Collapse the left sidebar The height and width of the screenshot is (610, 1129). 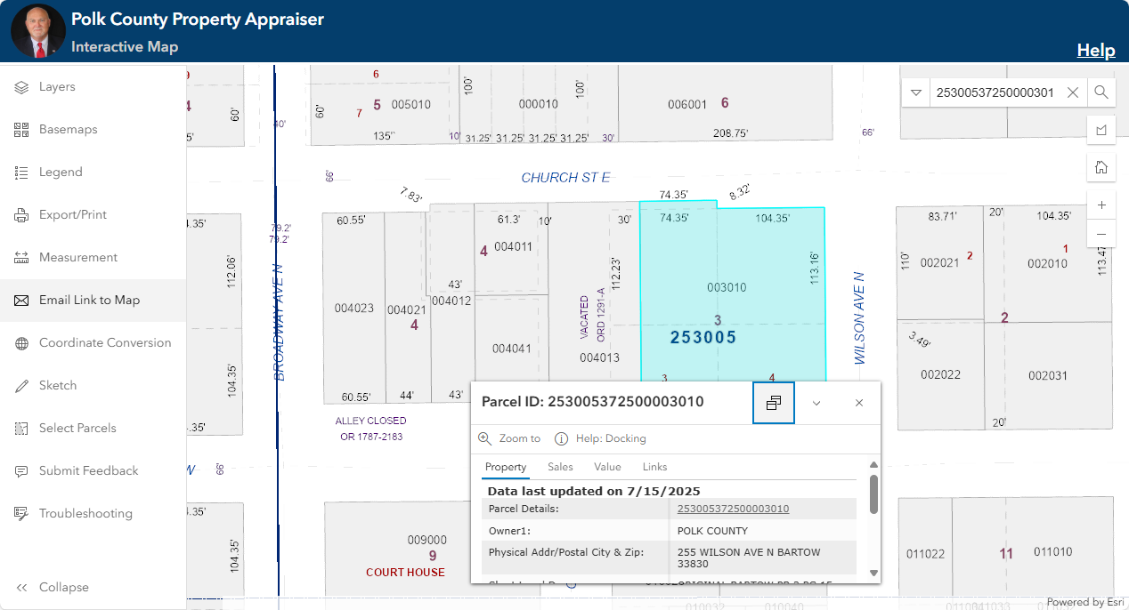[62, 587]
